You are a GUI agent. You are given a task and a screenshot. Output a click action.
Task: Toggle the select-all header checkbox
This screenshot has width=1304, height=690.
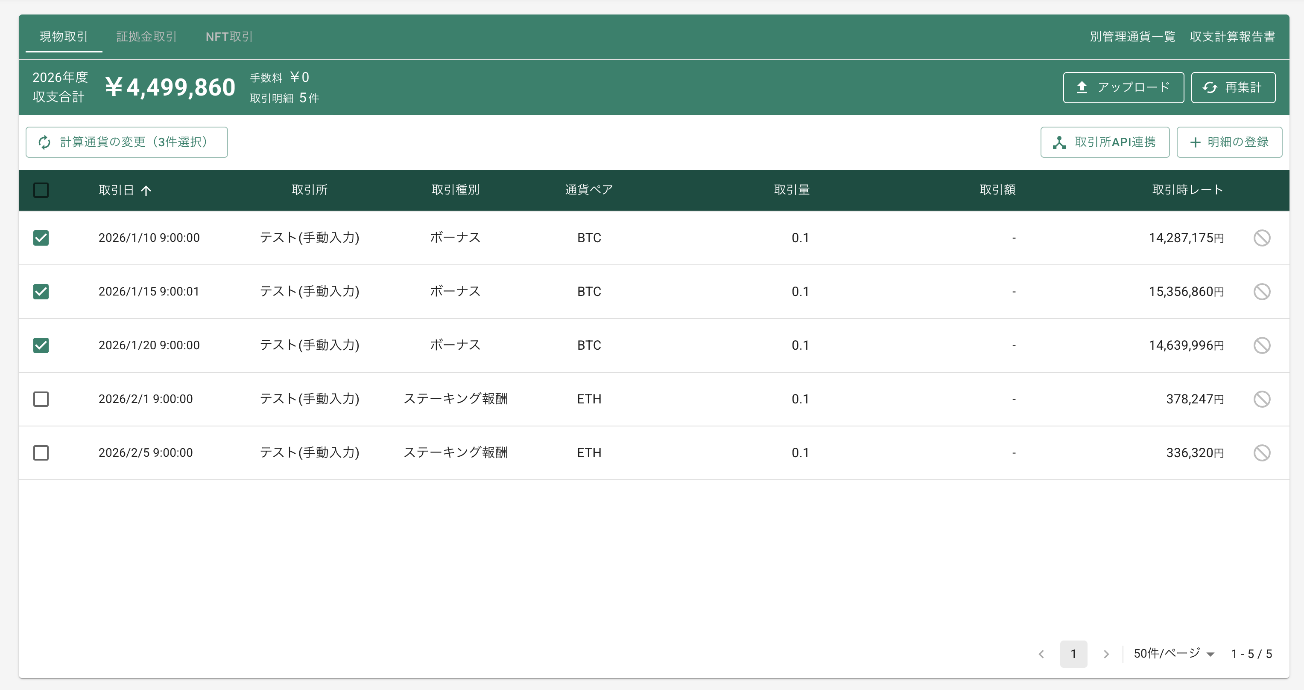point(41,190)
